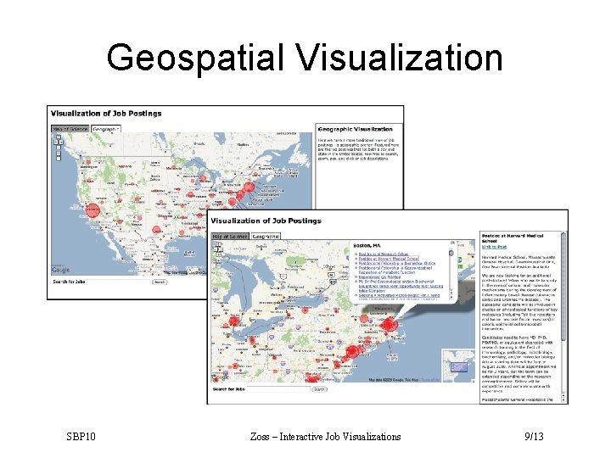Click the Geographic Visualization heading text
Screen dimensions: 611x458
[355, 129]
